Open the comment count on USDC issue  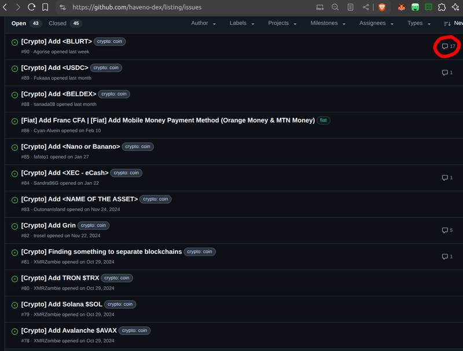click(447, 72)
